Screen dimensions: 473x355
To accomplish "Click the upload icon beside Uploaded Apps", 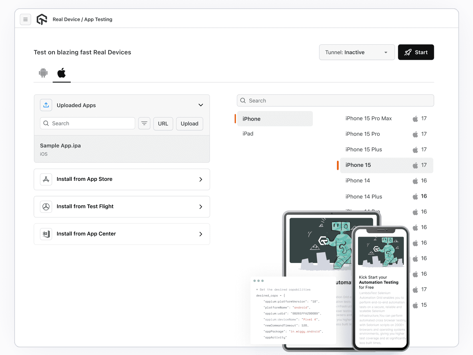I will click(46, 105).
